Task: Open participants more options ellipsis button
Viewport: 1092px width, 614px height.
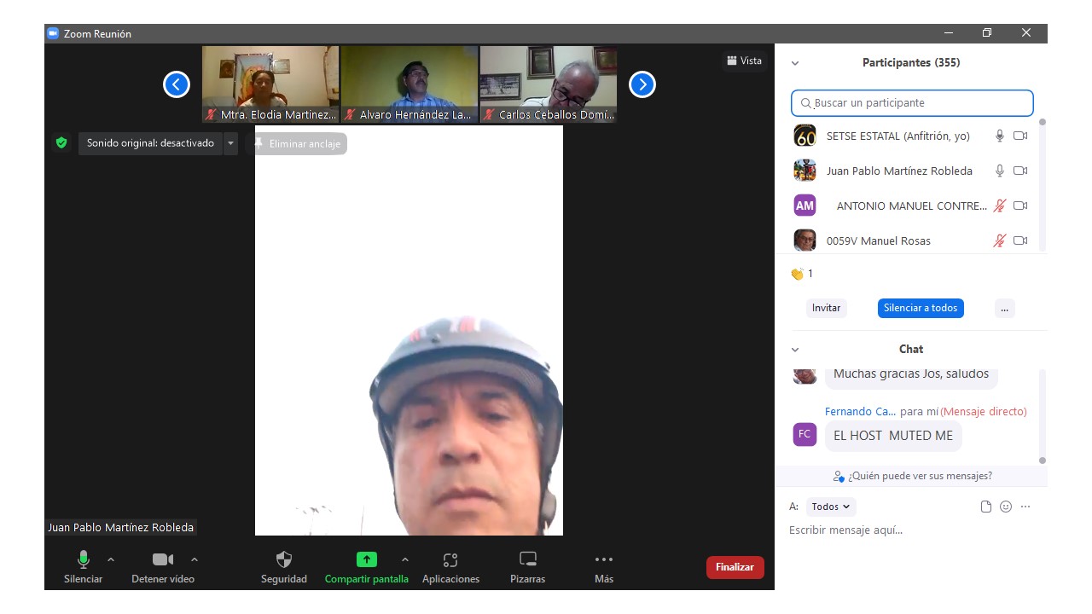Action: click(1004, 308)
